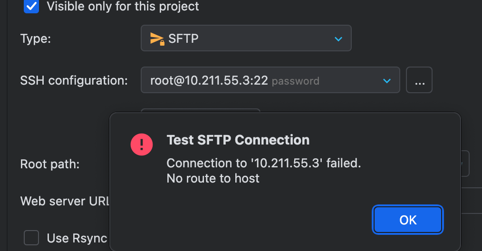The height and width of the screenshot is (251, 482).
Task: Click the grey 'password' hint text
Action: tap(296, 81)
